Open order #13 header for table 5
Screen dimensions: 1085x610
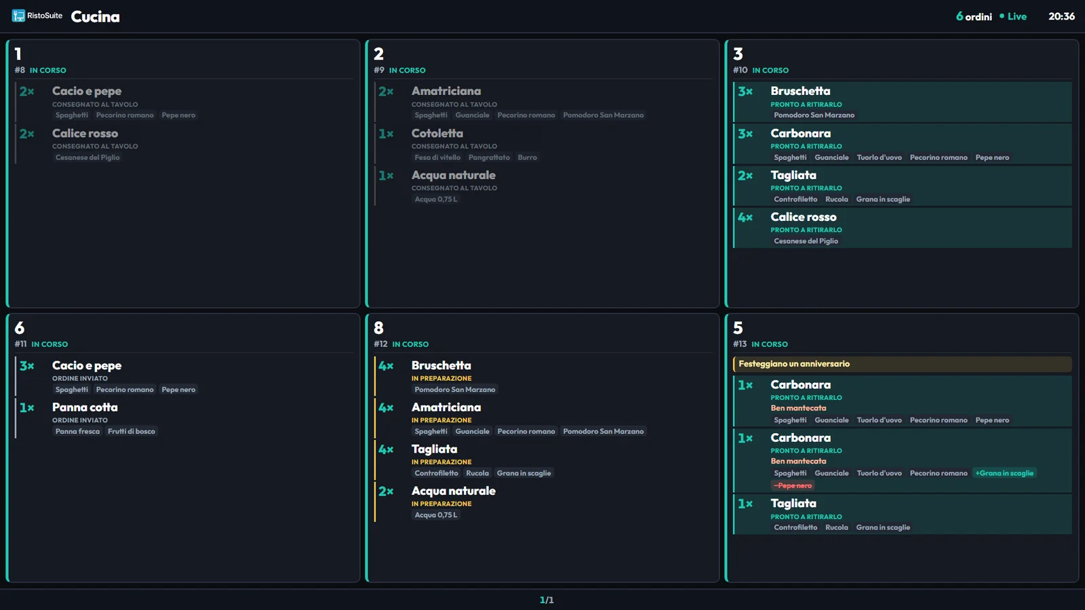click(903, 334)
